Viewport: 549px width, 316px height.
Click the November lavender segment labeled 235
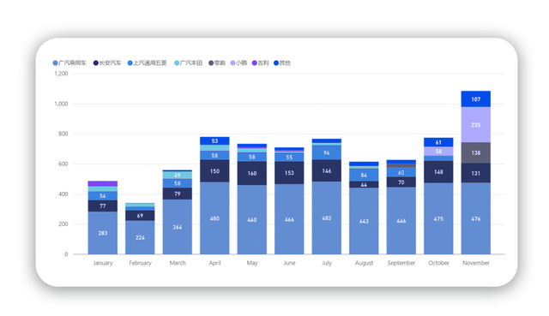(476, 125)
